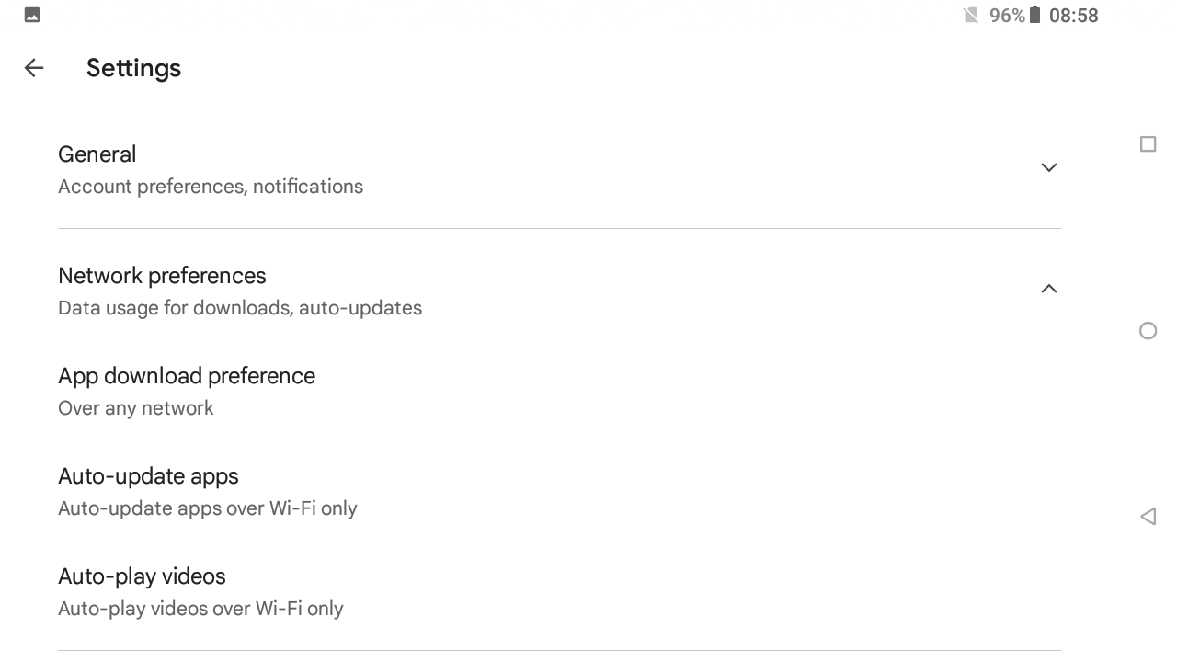
Task: Tap 'Auto-play videos over Wi-Fi only' text
Action: pyautogui.click(x=200, y=609)
